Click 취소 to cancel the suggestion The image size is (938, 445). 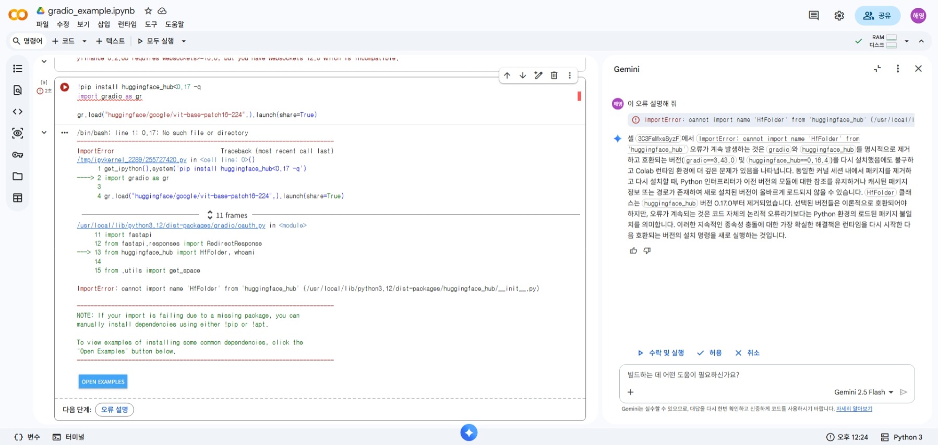coord(747,353)
